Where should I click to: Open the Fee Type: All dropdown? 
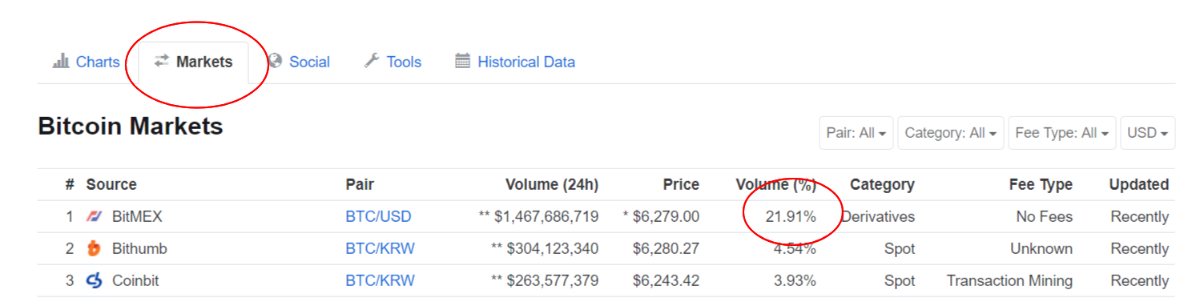coord(1062,133)
